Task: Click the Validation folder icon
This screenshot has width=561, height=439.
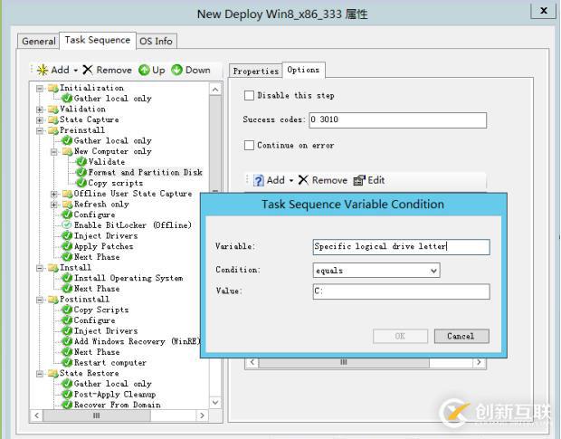Action: pos(53,110)
